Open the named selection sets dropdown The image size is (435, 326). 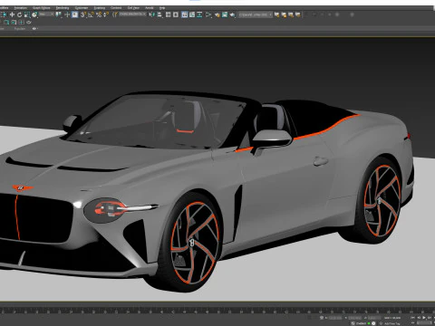coord(132,14)
